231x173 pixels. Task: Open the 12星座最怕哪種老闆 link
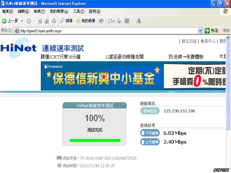124,57
